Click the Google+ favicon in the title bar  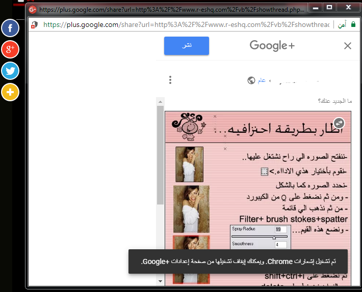click(x=33, y=10)
